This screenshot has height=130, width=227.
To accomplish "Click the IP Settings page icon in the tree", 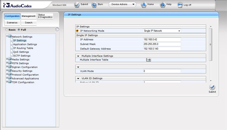I will tap(12, 40).
